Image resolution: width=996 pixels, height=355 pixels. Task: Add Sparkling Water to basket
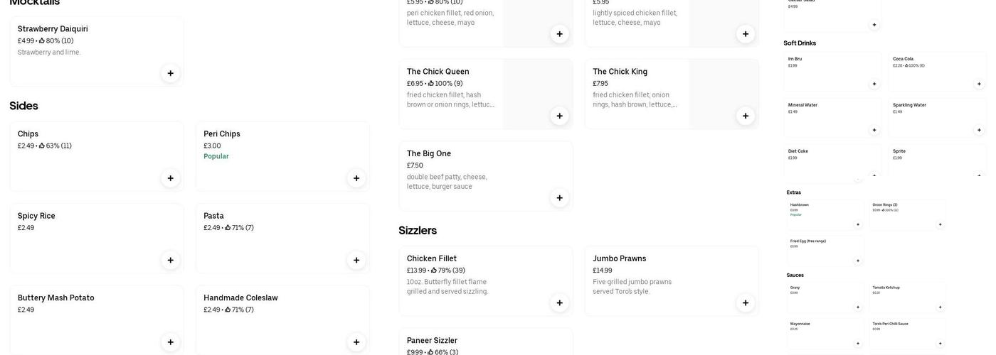click(x=979, y=130)
